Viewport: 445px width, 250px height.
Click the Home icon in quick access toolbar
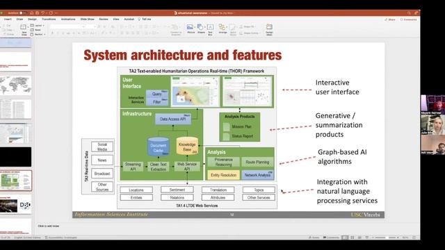pos(32,13)
